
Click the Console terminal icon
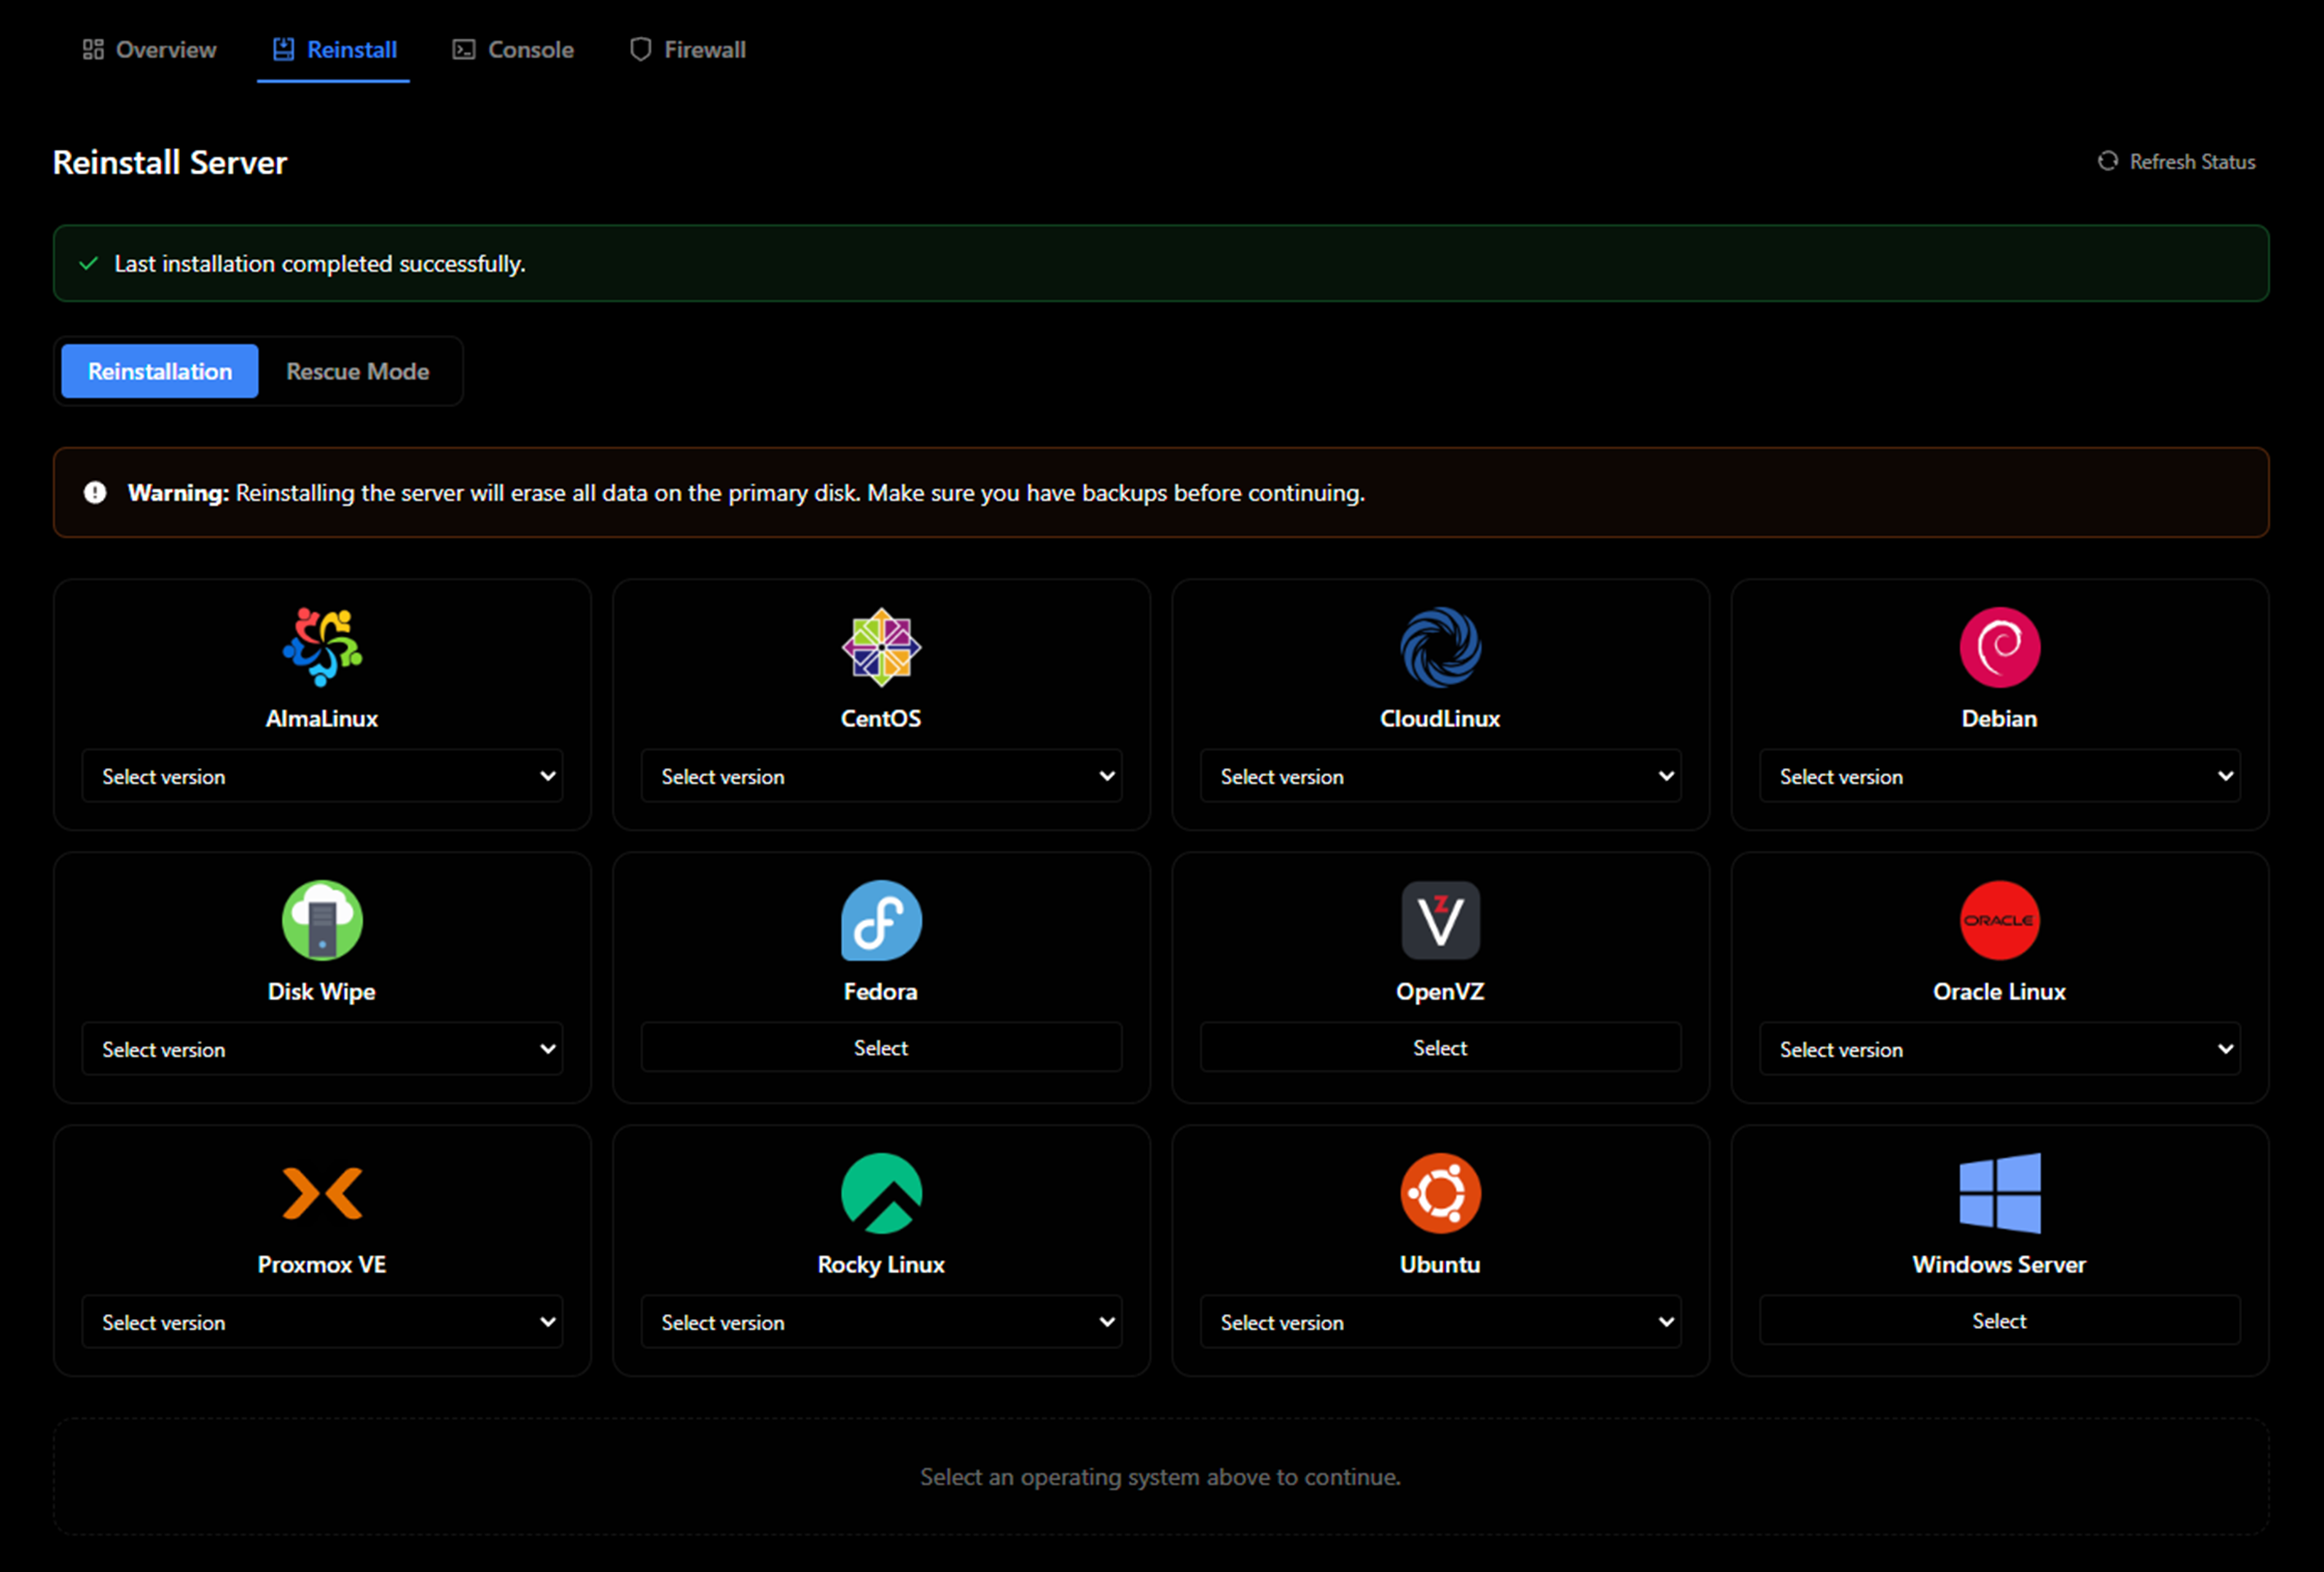(x=464, y=50)
